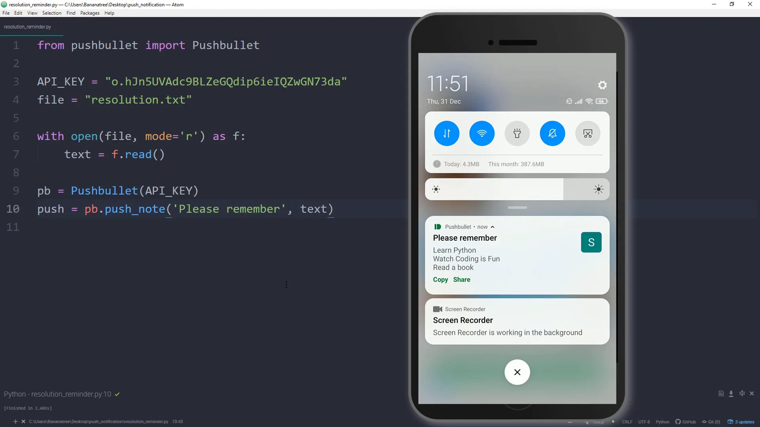Open phone settings gear icon
Image resolution: width=760 pixels, height=427 pixels.
pos(602,85)
